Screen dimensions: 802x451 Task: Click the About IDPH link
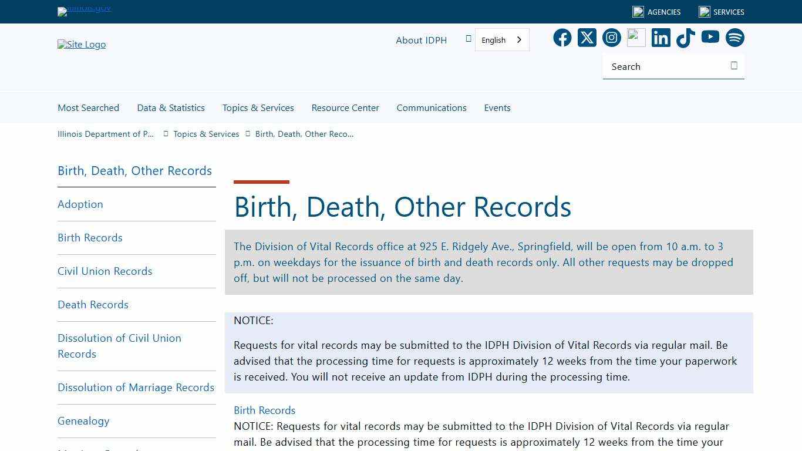coord(421,40)
